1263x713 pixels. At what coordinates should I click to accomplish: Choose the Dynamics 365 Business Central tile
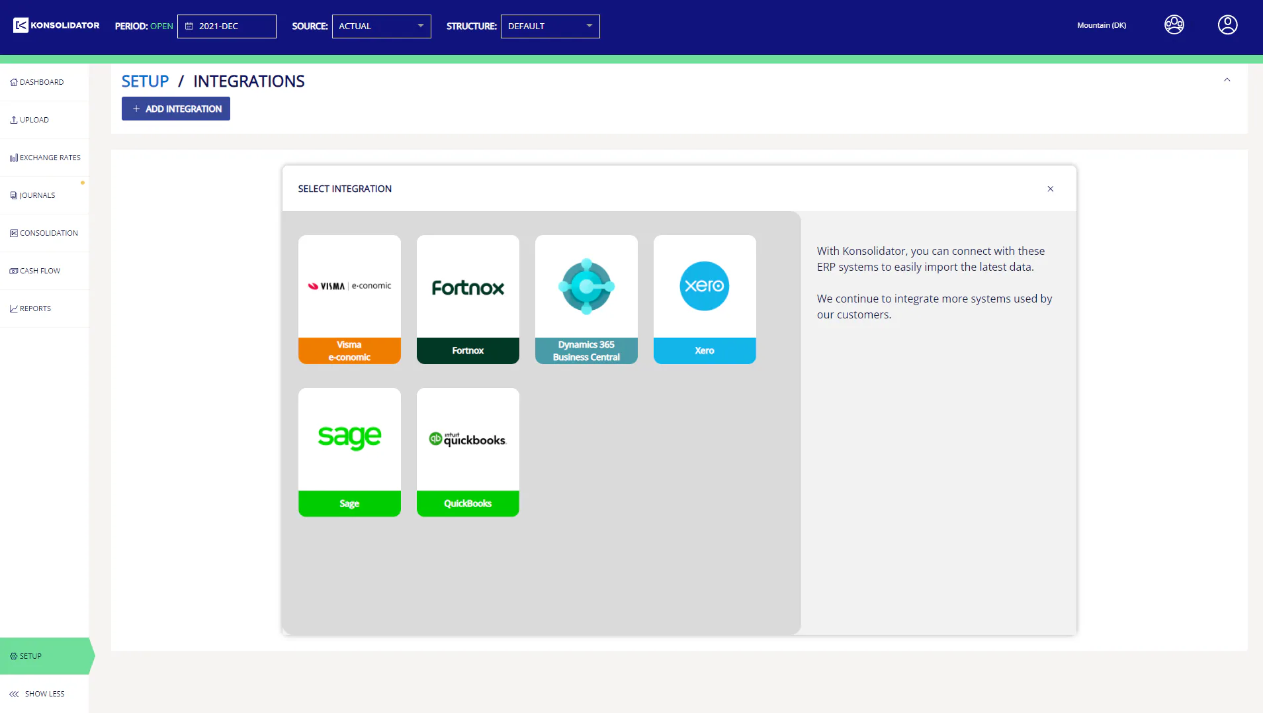pyautogui.click(x=586, y=299)
